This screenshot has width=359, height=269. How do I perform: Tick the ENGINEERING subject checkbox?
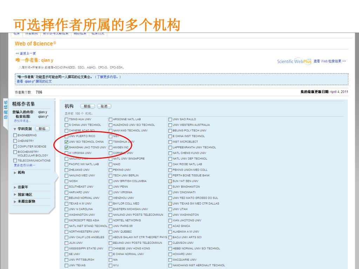coord(15,136)
